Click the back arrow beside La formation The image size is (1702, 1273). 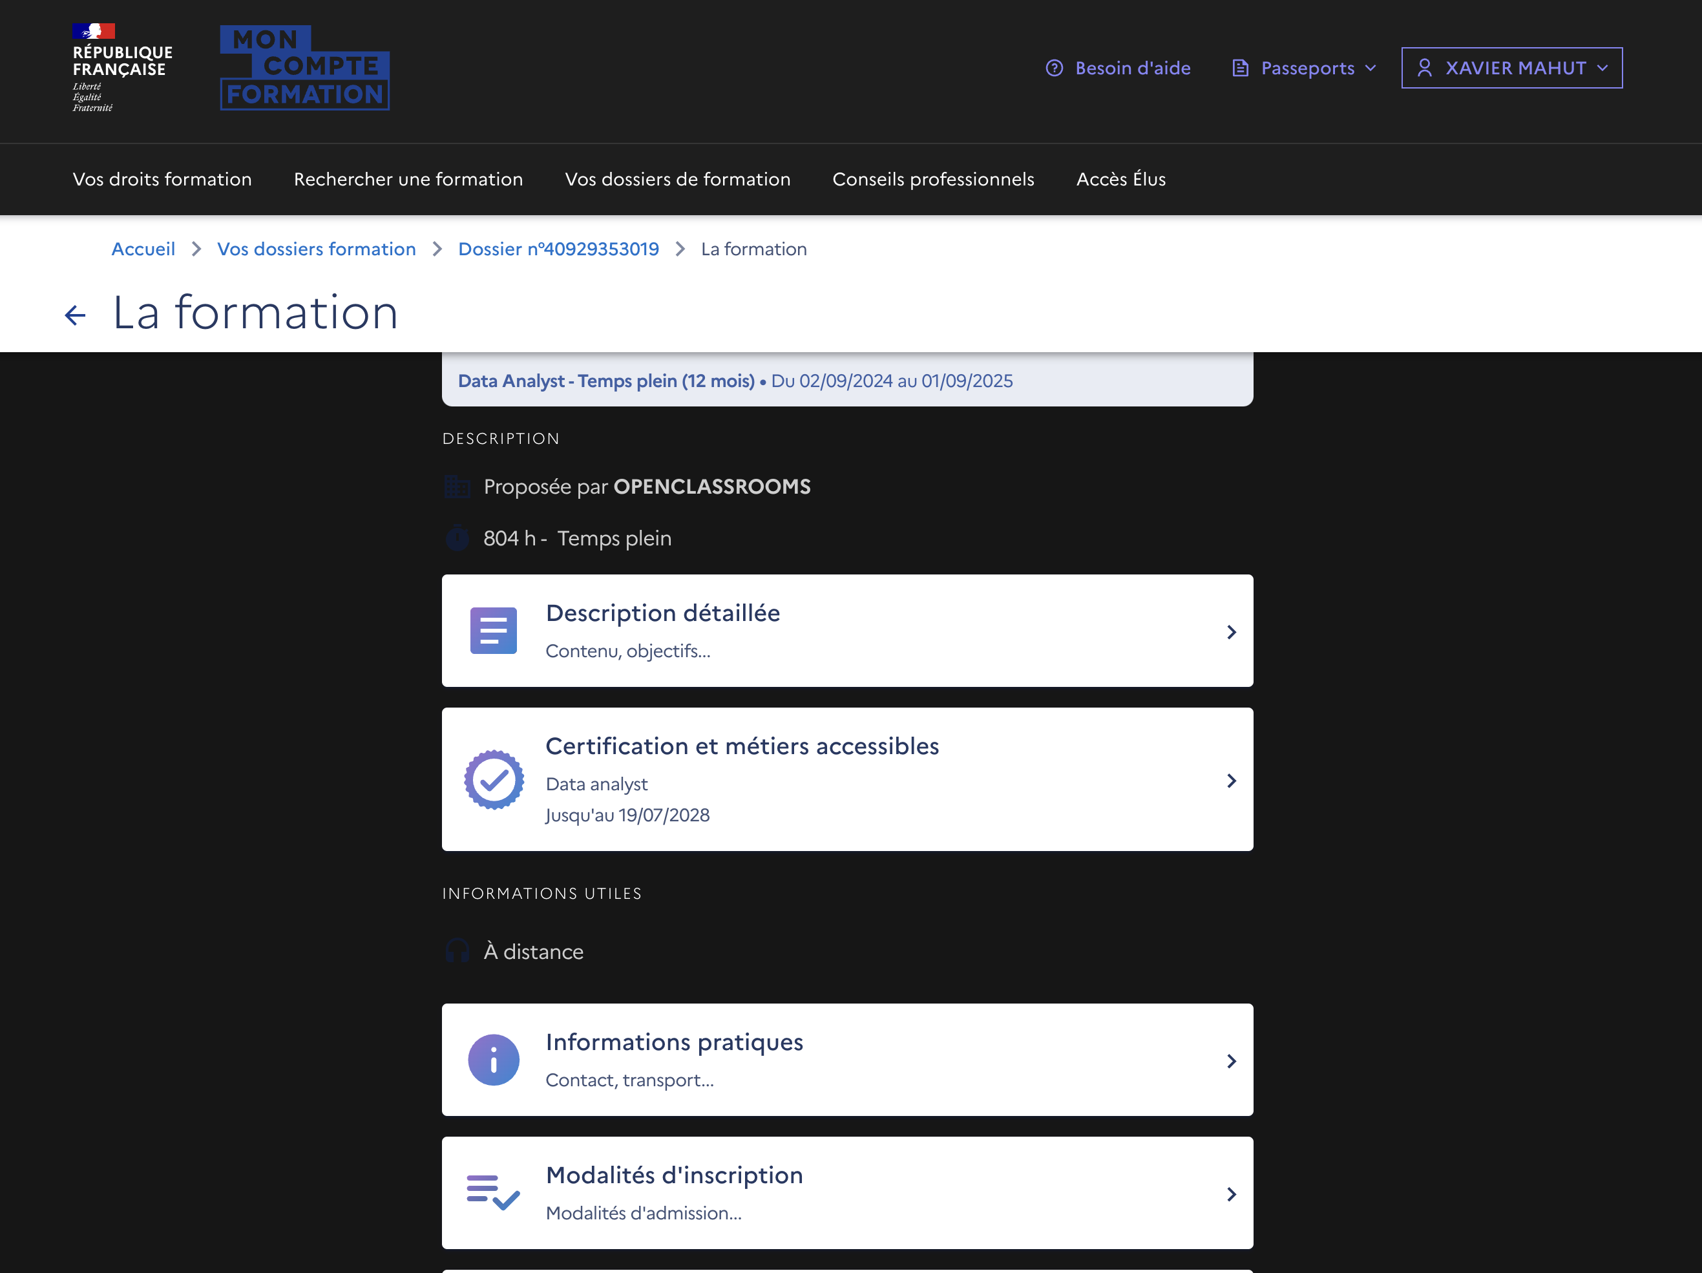click(x=75, y=315)
